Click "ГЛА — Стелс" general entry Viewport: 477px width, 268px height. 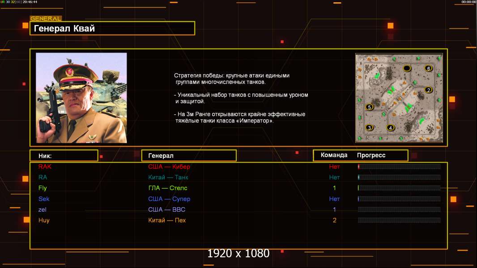[x=168, y=188]
